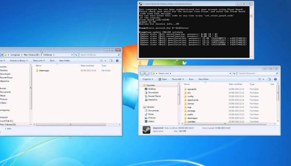
Task: Expand Share with menu in Steamcmd window
Action: point(177,79)
